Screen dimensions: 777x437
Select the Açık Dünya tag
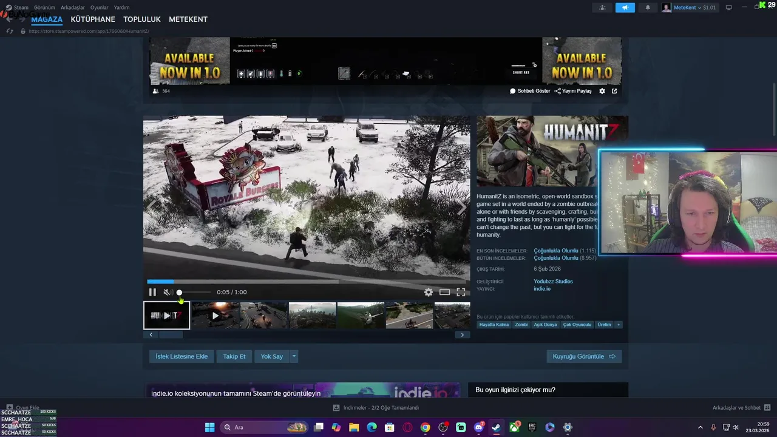pos(545,325)
